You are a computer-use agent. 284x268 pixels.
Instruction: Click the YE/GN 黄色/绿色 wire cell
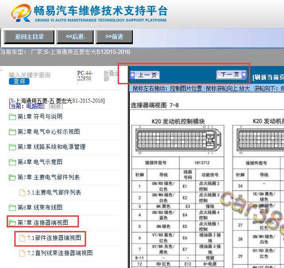coord(264,196)
